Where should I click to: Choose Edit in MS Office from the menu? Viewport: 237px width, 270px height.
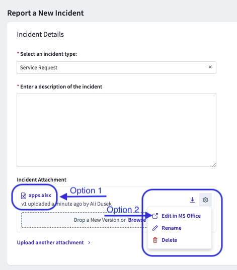coord(181,216)
